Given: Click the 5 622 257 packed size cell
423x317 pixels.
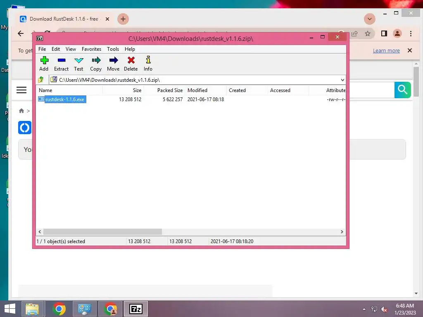Looking at the screenshot, I should coord(173,99).
